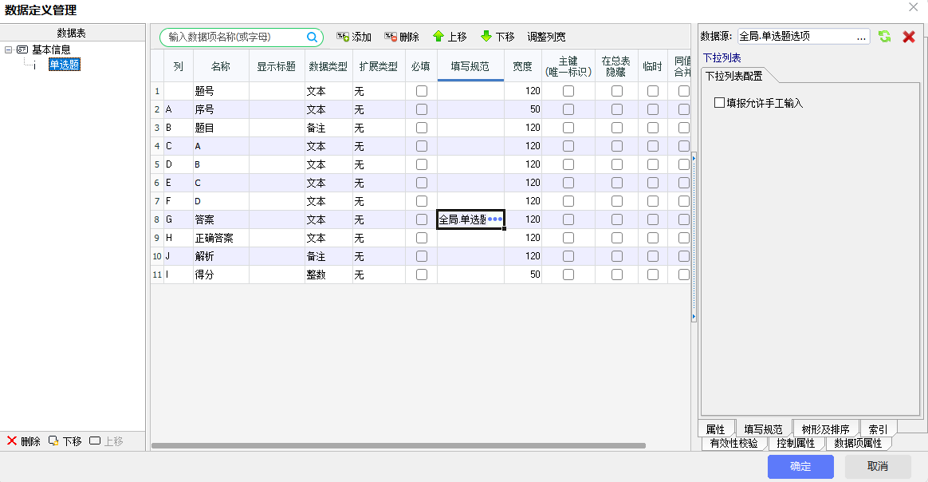The image size is (928, 482).
Task: Check the 必填 box for 题号 row
Action: tap(422, 91)
